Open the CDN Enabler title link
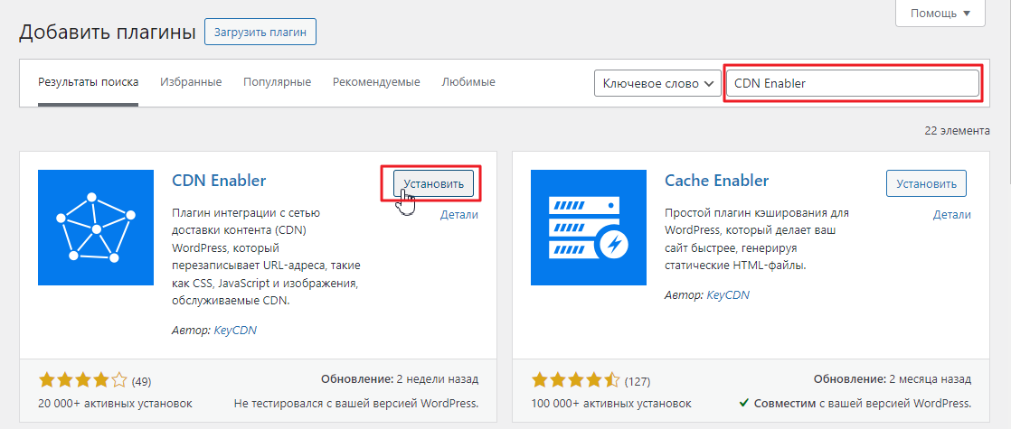Viewport: 1011px width, 429px height. coord(219,181)
